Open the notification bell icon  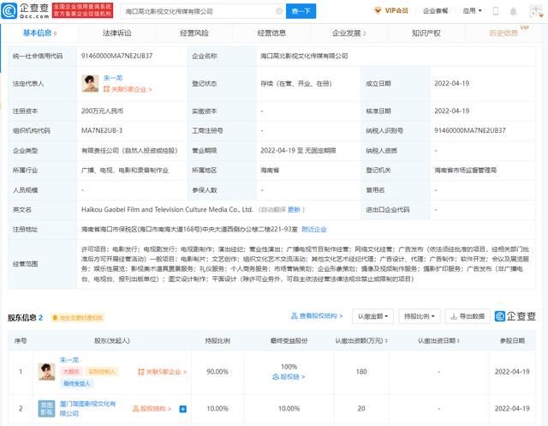click(x=513, y=11)
